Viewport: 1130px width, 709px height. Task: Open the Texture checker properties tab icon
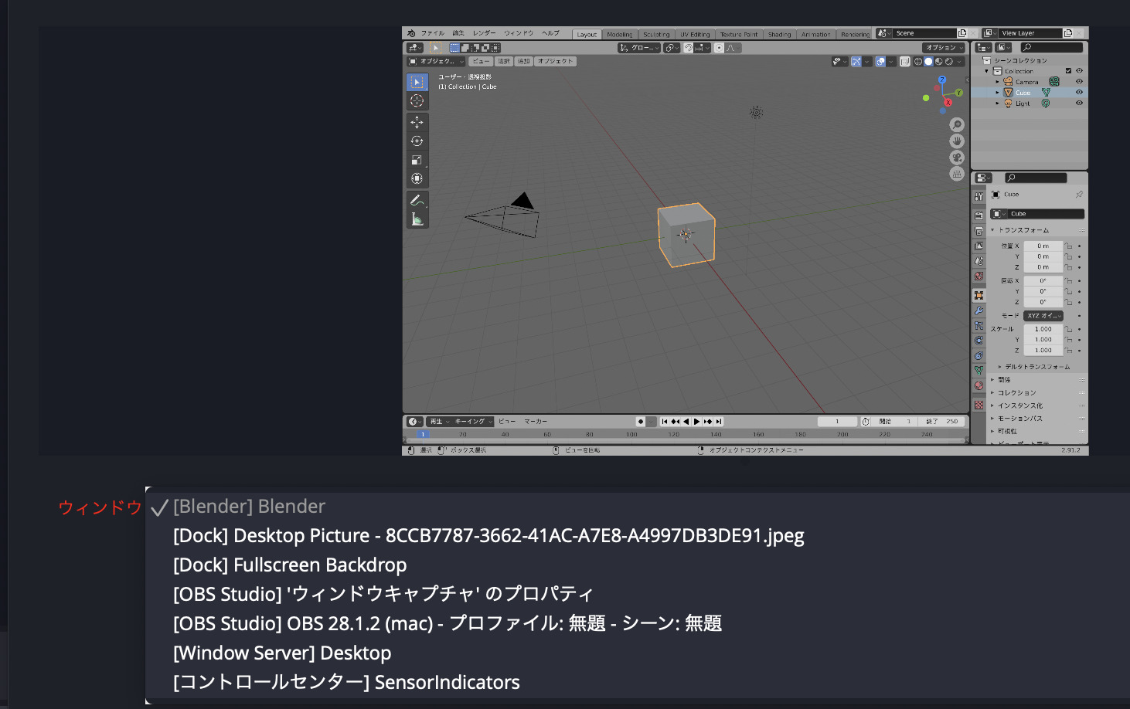pos(979,405)
